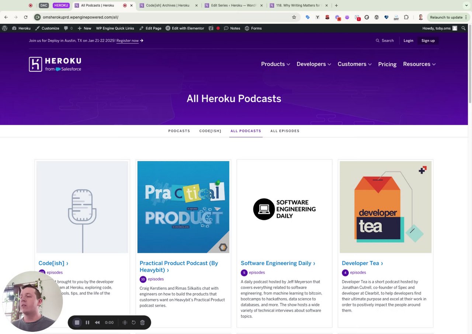
Task: Rewind the recording
Action: click(97, 323)
